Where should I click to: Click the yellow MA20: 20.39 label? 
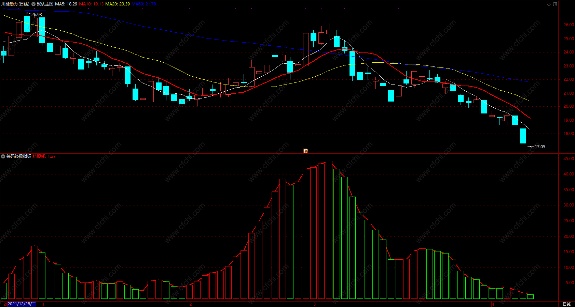pos(118,4)
